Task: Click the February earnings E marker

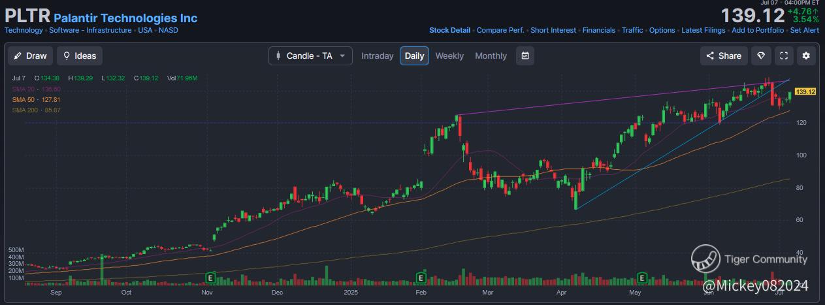Action: pyautogui.click(x=421, y=278)
